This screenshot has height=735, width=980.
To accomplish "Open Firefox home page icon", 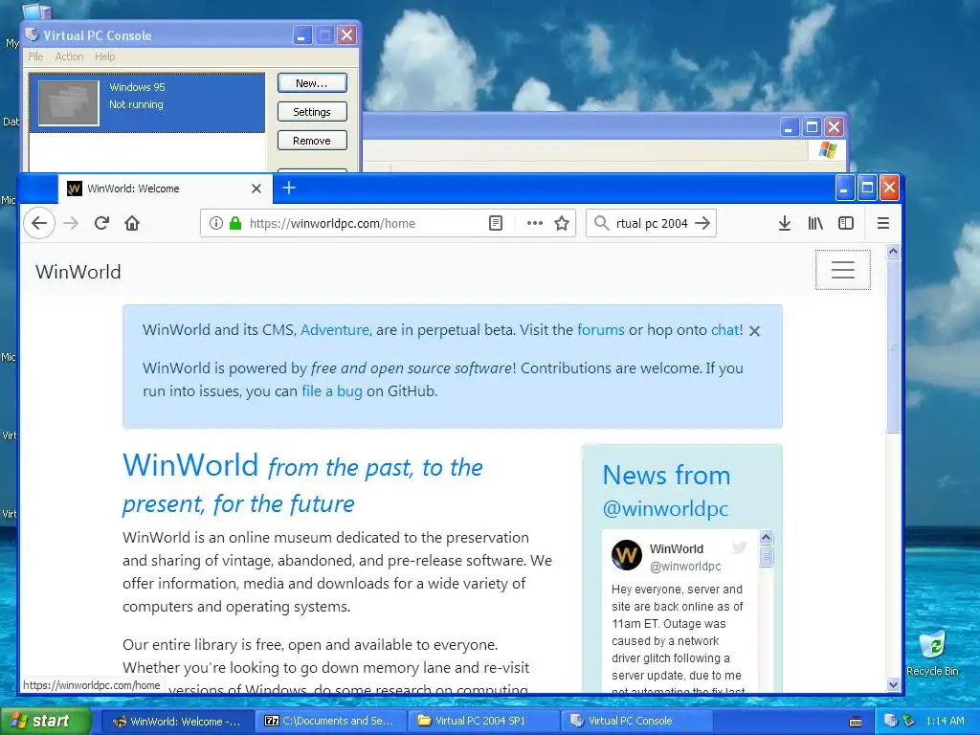I will (x=132, y=223).
